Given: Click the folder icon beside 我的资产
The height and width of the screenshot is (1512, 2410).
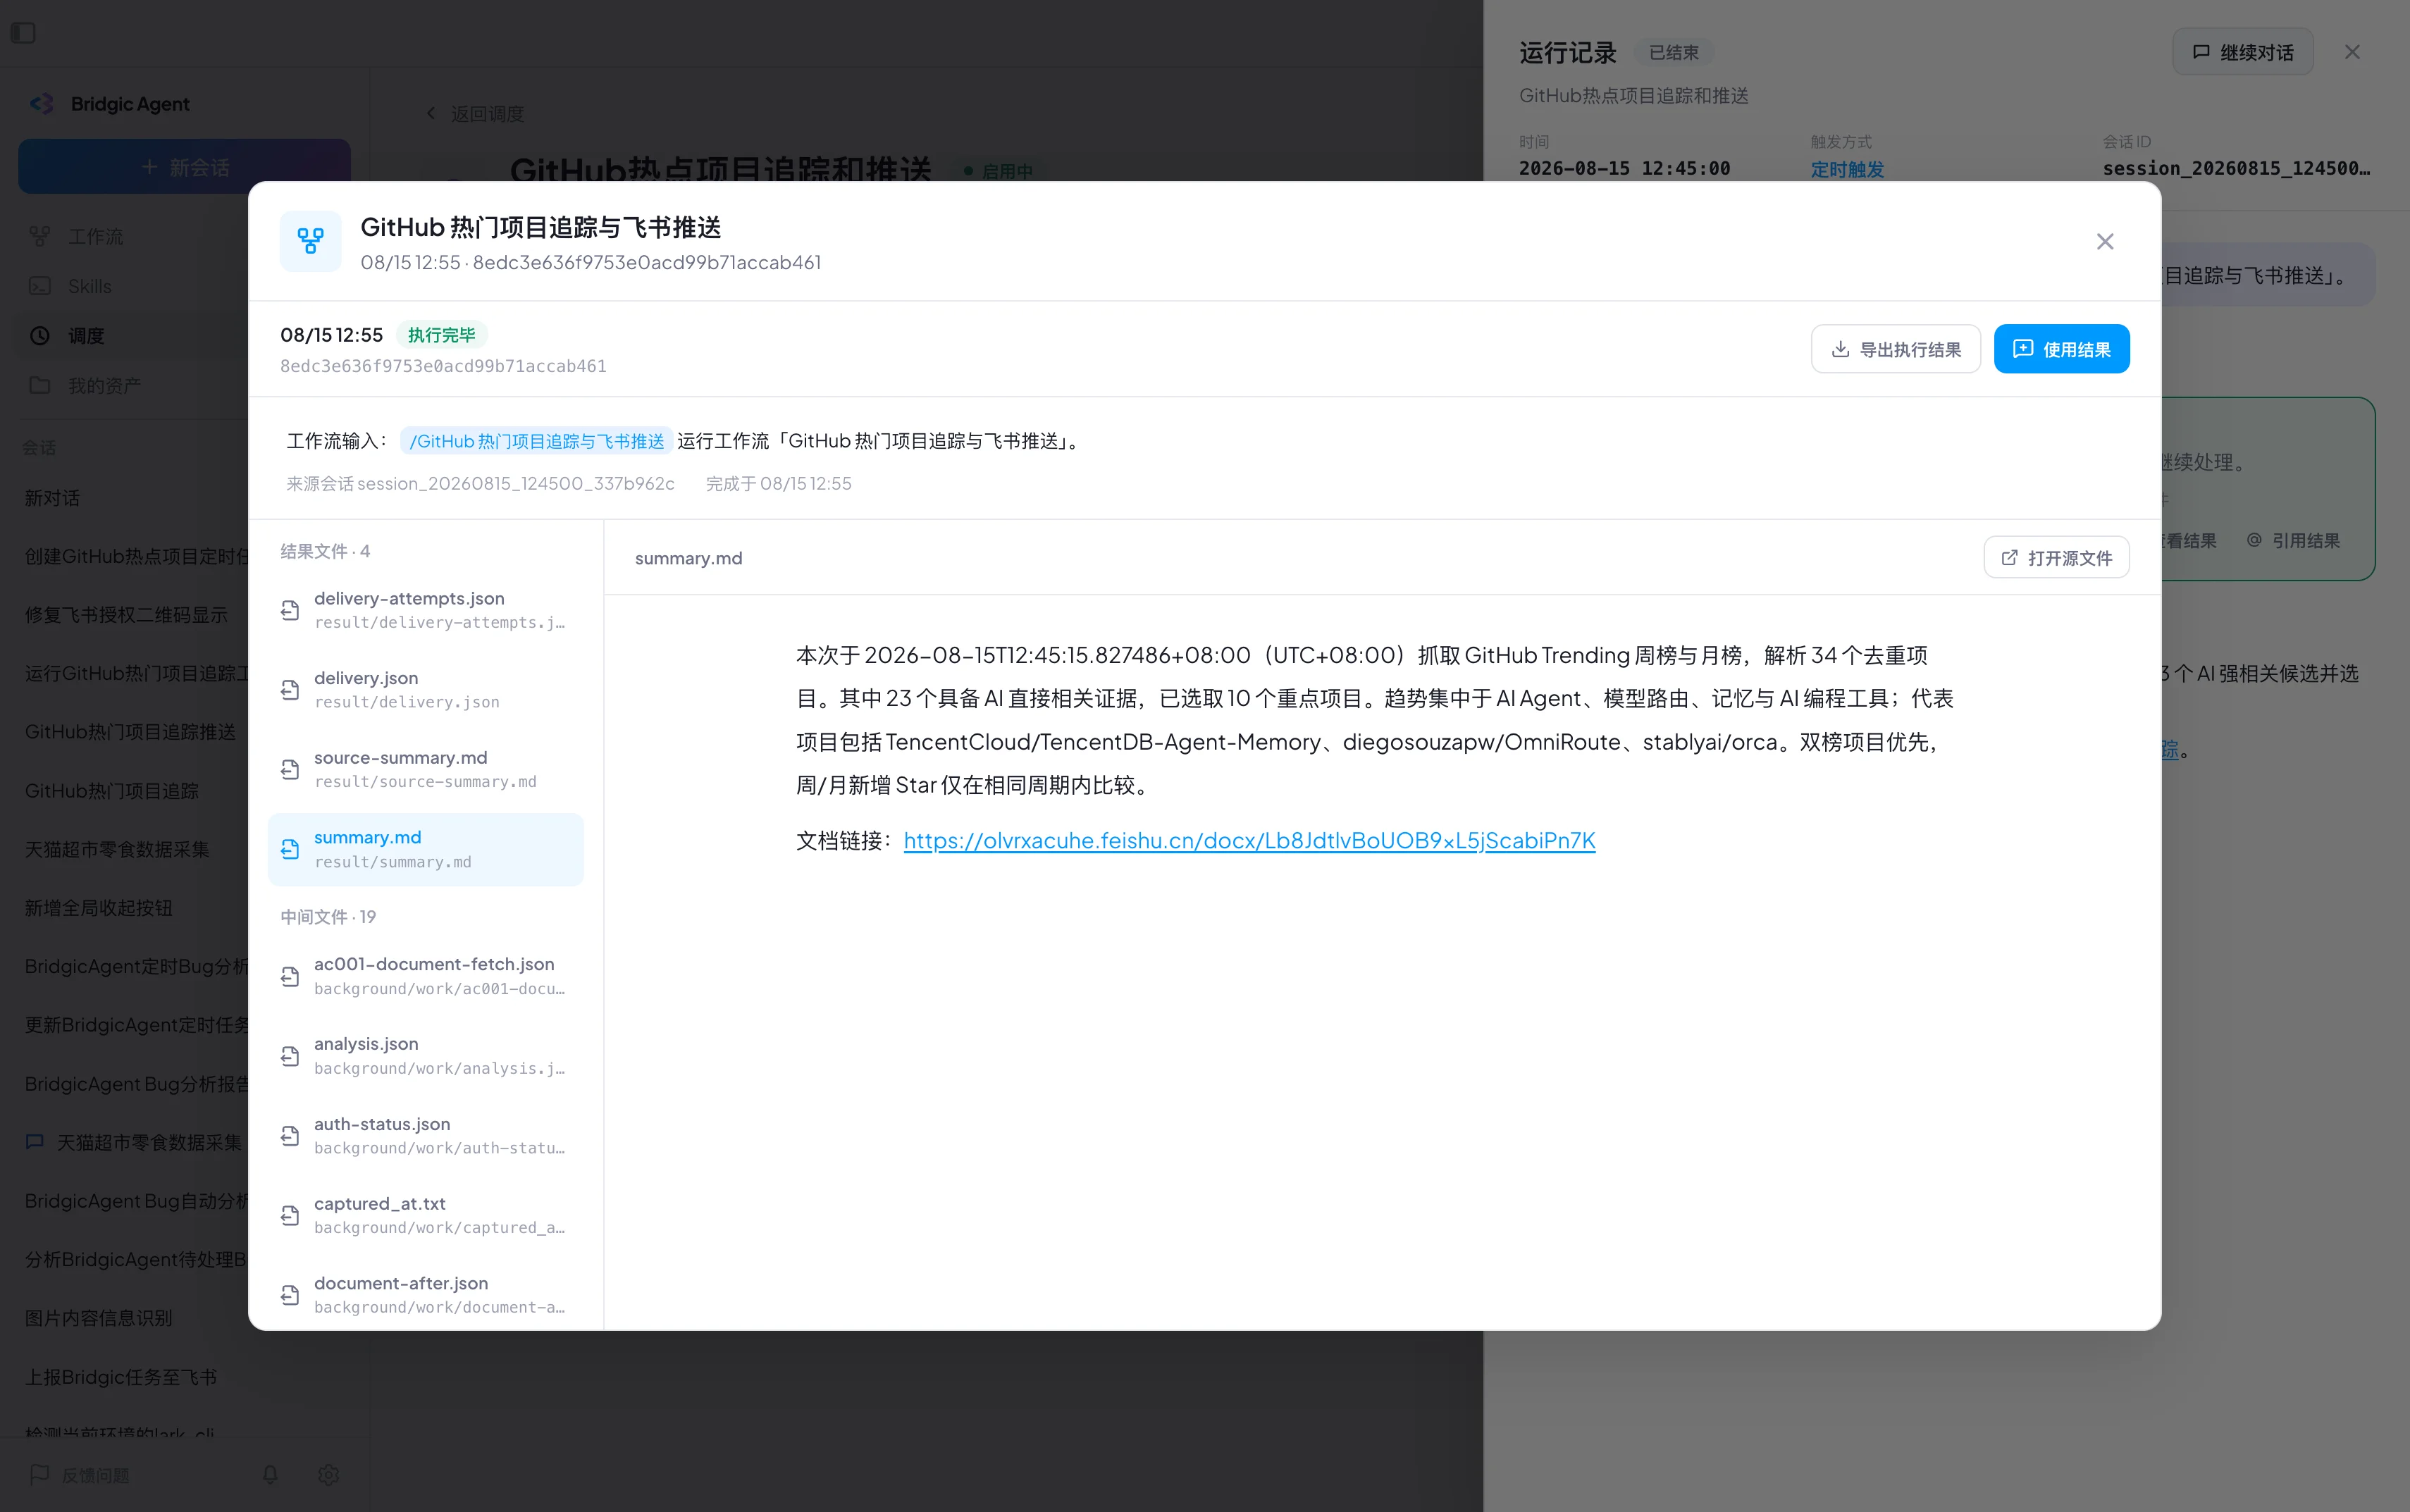Looking at the screenshot, I should (x=40, y=385).
